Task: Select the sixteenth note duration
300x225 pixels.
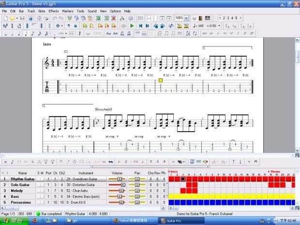Action: click(x=33, y=33)
